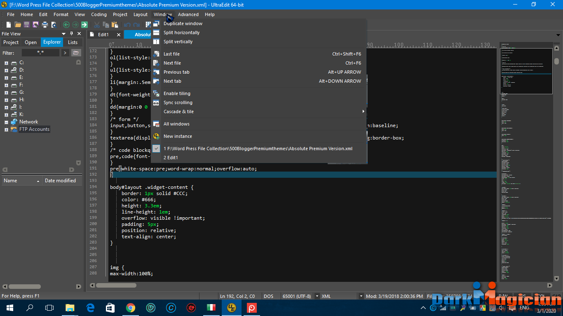Viewport: 563px width, 316px height.
Task: Open Task View from the taskbar
Action: [x=49, y=307]
